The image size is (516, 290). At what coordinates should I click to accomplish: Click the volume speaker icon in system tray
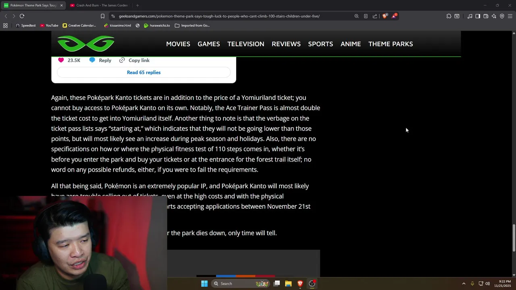488,284
